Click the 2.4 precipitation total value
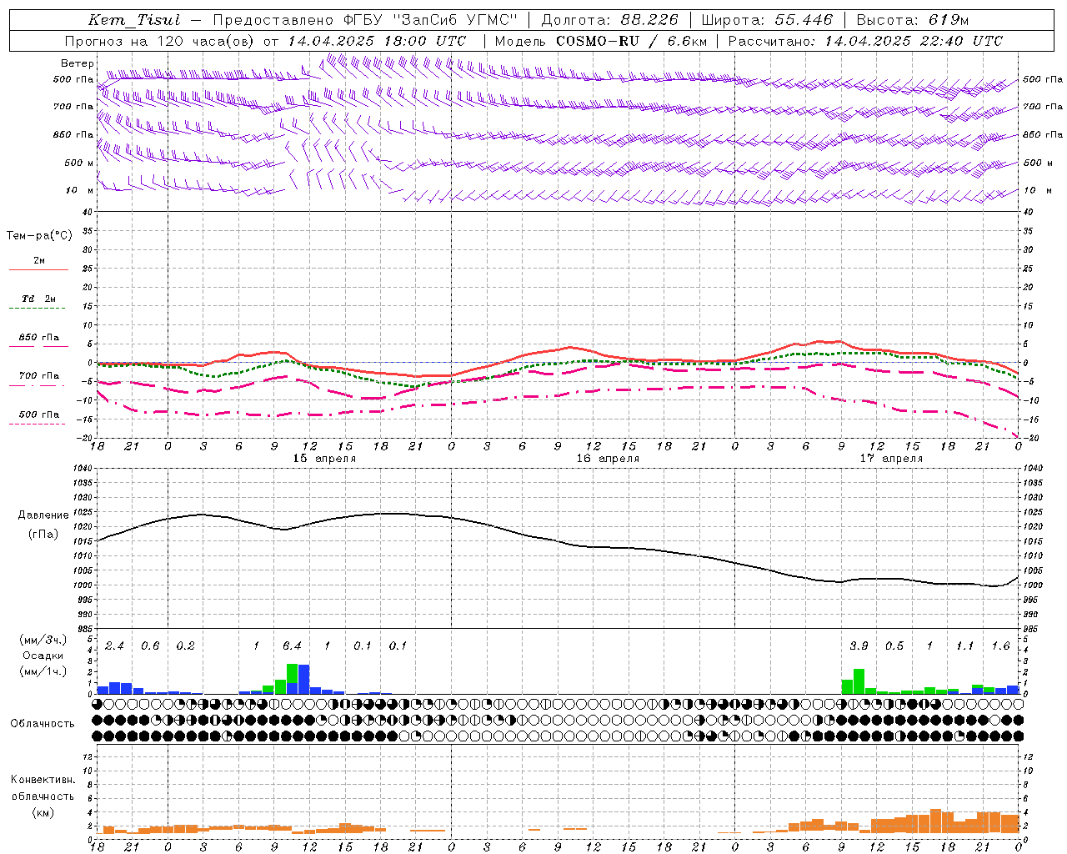The height and width of the screenshot is (854, 1067). (114, 646)
